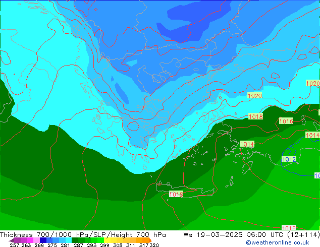Viewport: 320px width, 247px height.
Task: Select the dark navy blue legend swatch
Action: pyautogui.click(x=43, y=240)
